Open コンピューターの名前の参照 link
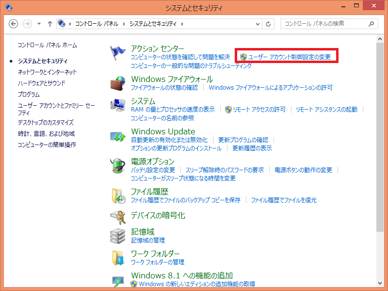 tap(162, 118)
